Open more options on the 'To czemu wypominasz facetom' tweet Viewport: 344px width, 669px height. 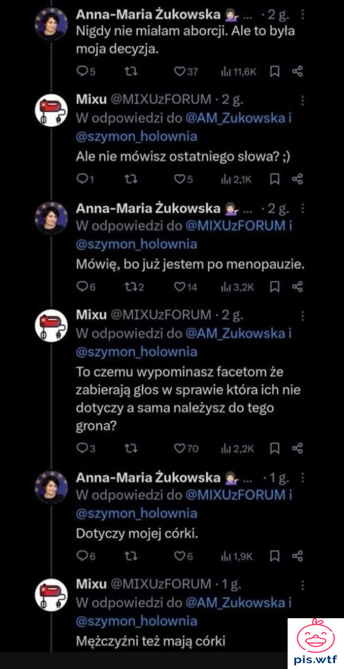pos(303,315)
